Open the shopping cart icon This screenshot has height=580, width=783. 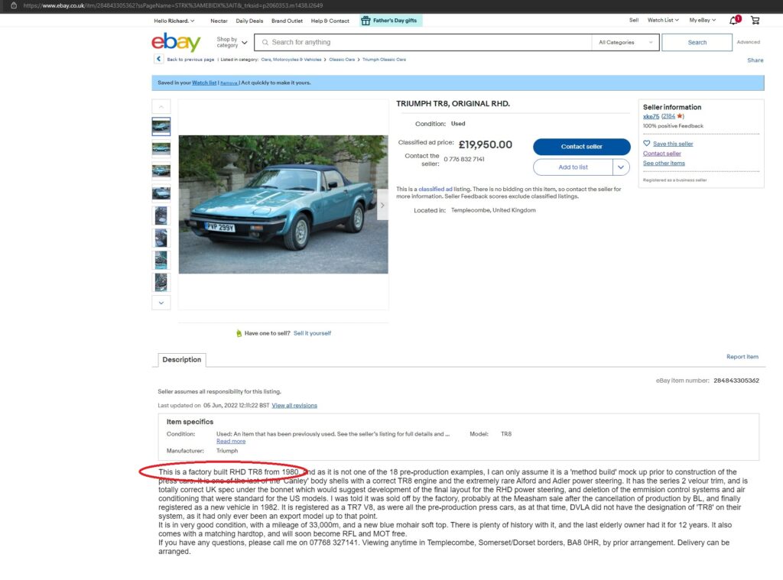coord(755,21)
